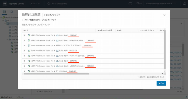Screen dimensions: 188x99
Task: Click the table's scroll down arrow
Action: [x=165, y=71]
